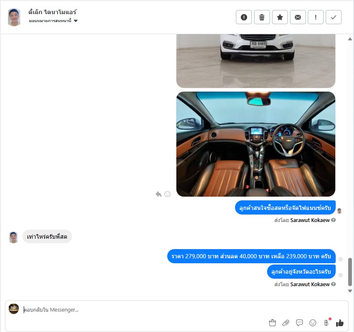
Task: Click scrollbar down arrow in chat
Action: 350,291
